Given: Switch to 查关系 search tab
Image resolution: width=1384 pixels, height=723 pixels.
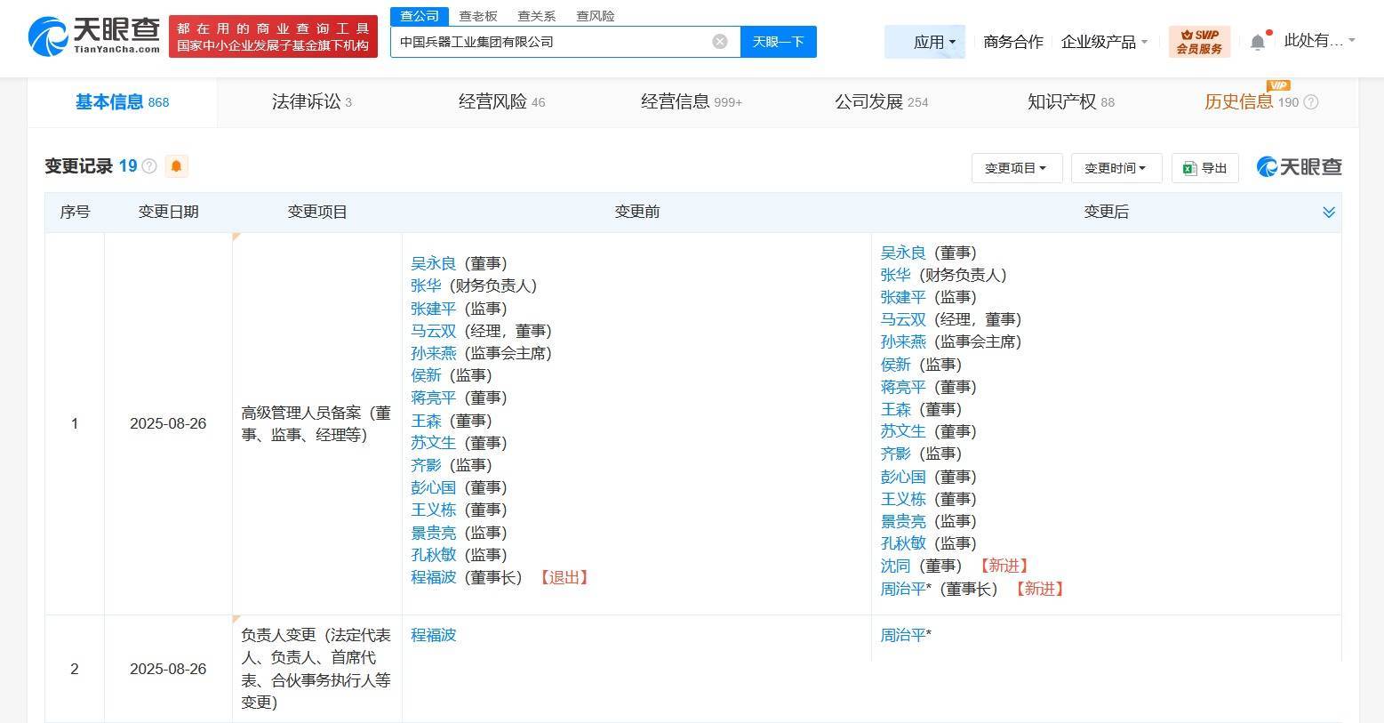Looking at the screenshot, I should pos(537,16).
